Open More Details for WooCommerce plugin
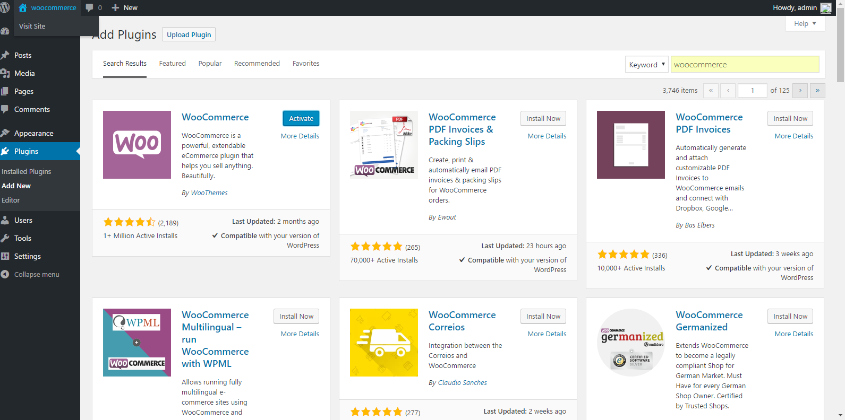The image size is (845, 420). tap(300, 136)
